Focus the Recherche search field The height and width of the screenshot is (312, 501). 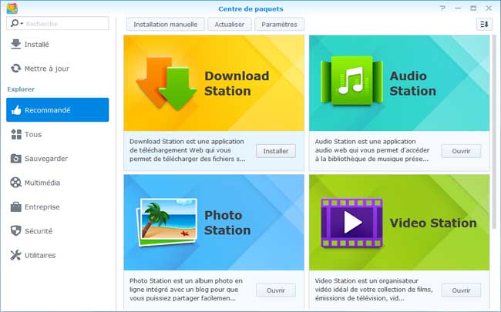coord(58,23)
